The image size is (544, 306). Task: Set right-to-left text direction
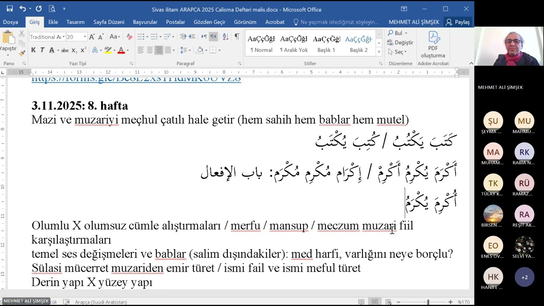tap(213, 37)
